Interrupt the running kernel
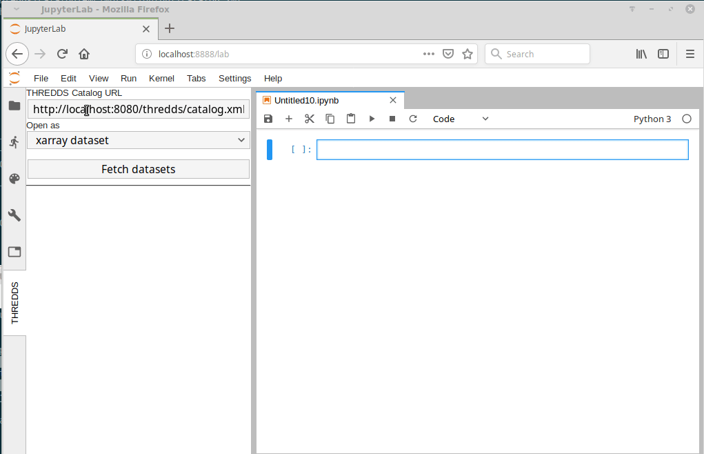 (x=392, y=119)
